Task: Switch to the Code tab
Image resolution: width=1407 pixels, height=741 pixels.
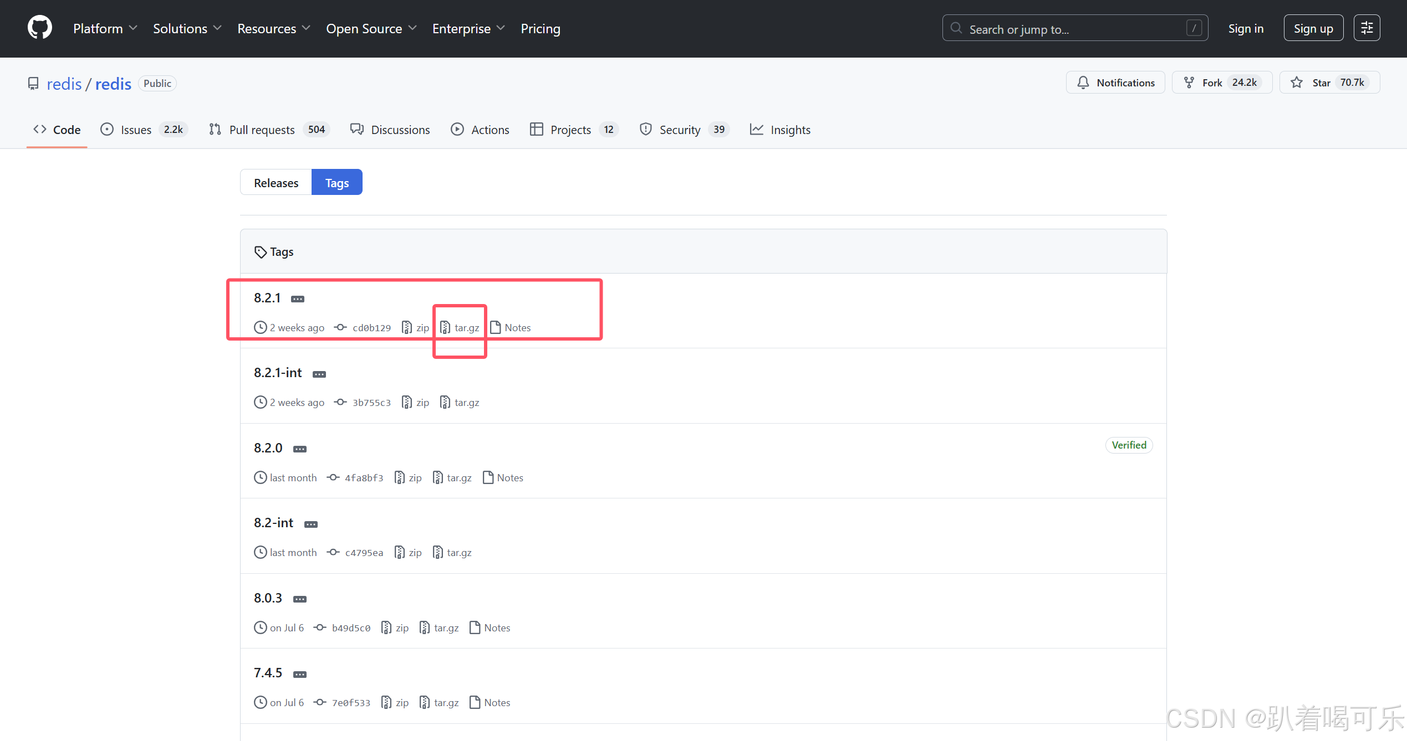Action: pyautogui.click(x=57, y=130)
